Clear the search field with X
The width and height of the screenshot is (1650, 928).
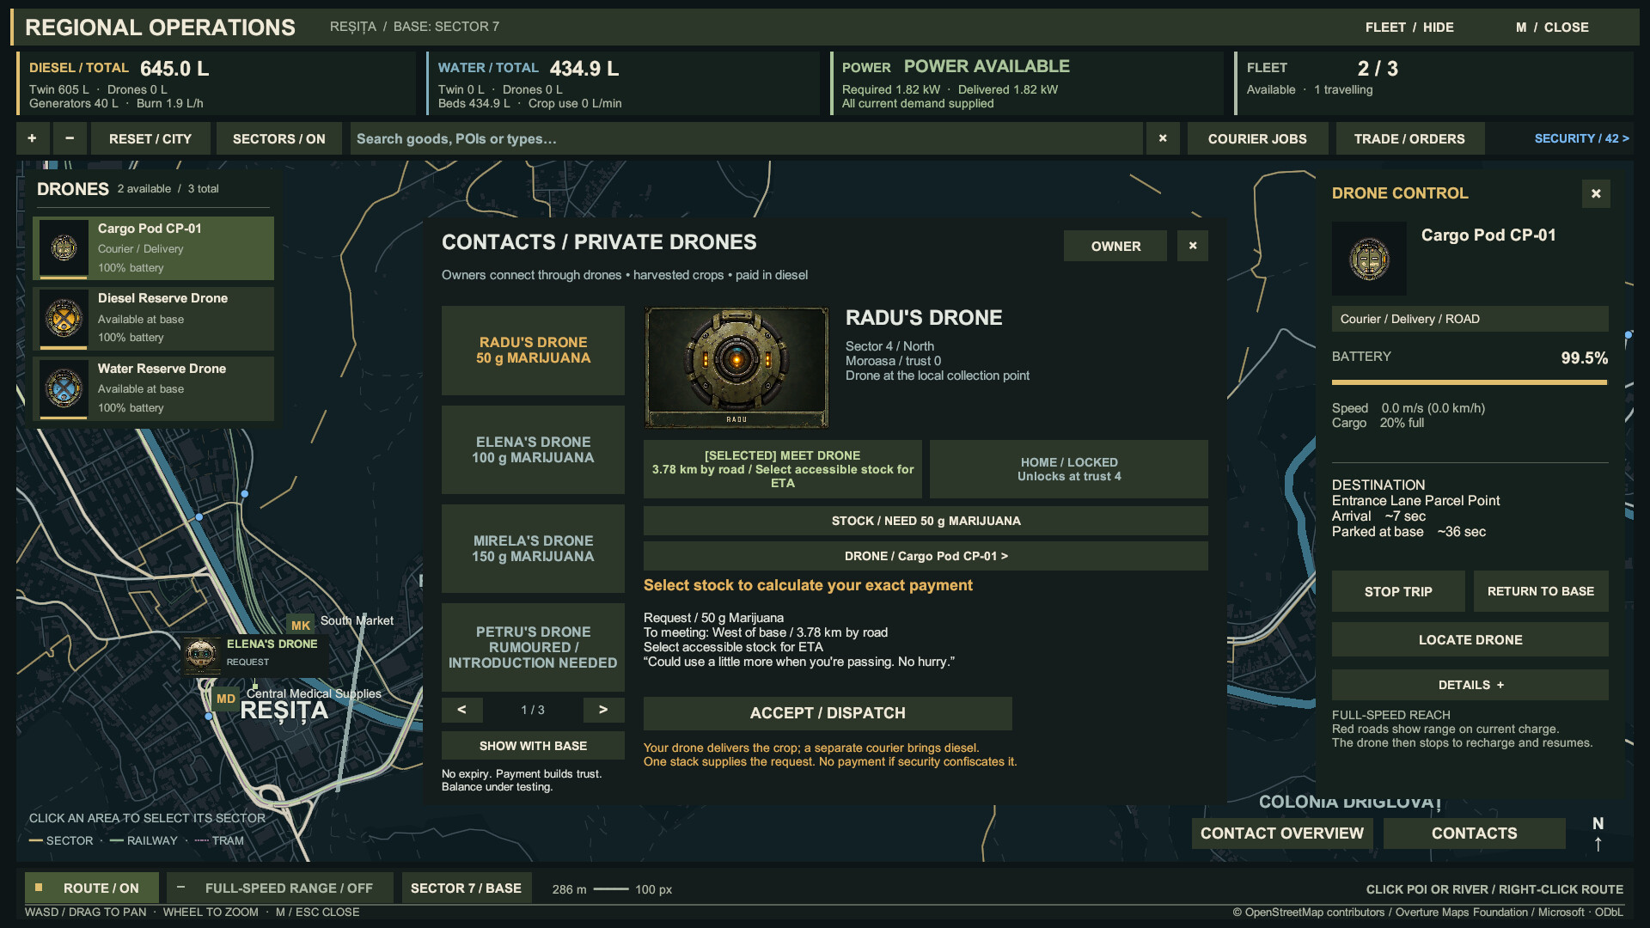point(1163,138)
